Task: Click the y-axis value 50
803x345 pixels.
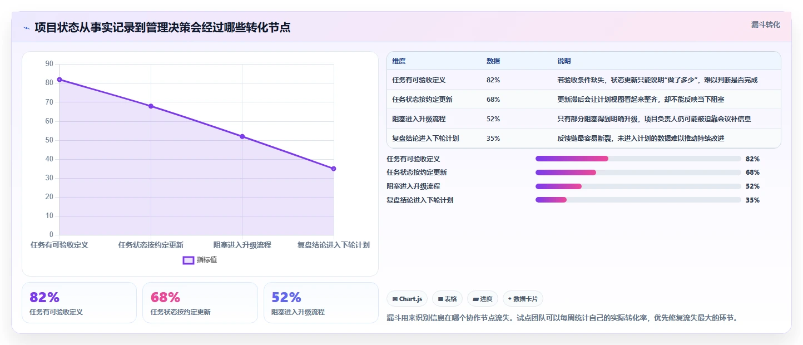Action: [49, 140]
